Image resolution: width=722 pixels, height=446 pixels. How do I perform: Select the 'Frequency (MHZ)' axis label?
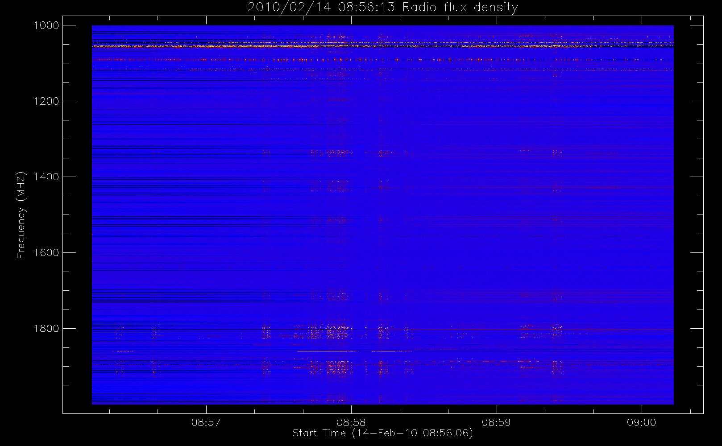[x=21, y=215]
